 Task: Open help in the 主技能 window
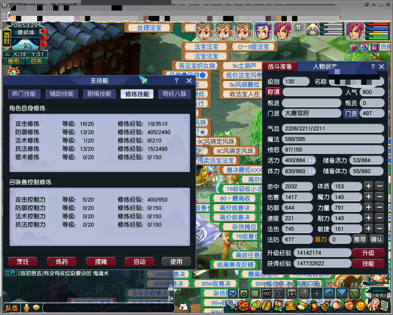click(177, 80)
